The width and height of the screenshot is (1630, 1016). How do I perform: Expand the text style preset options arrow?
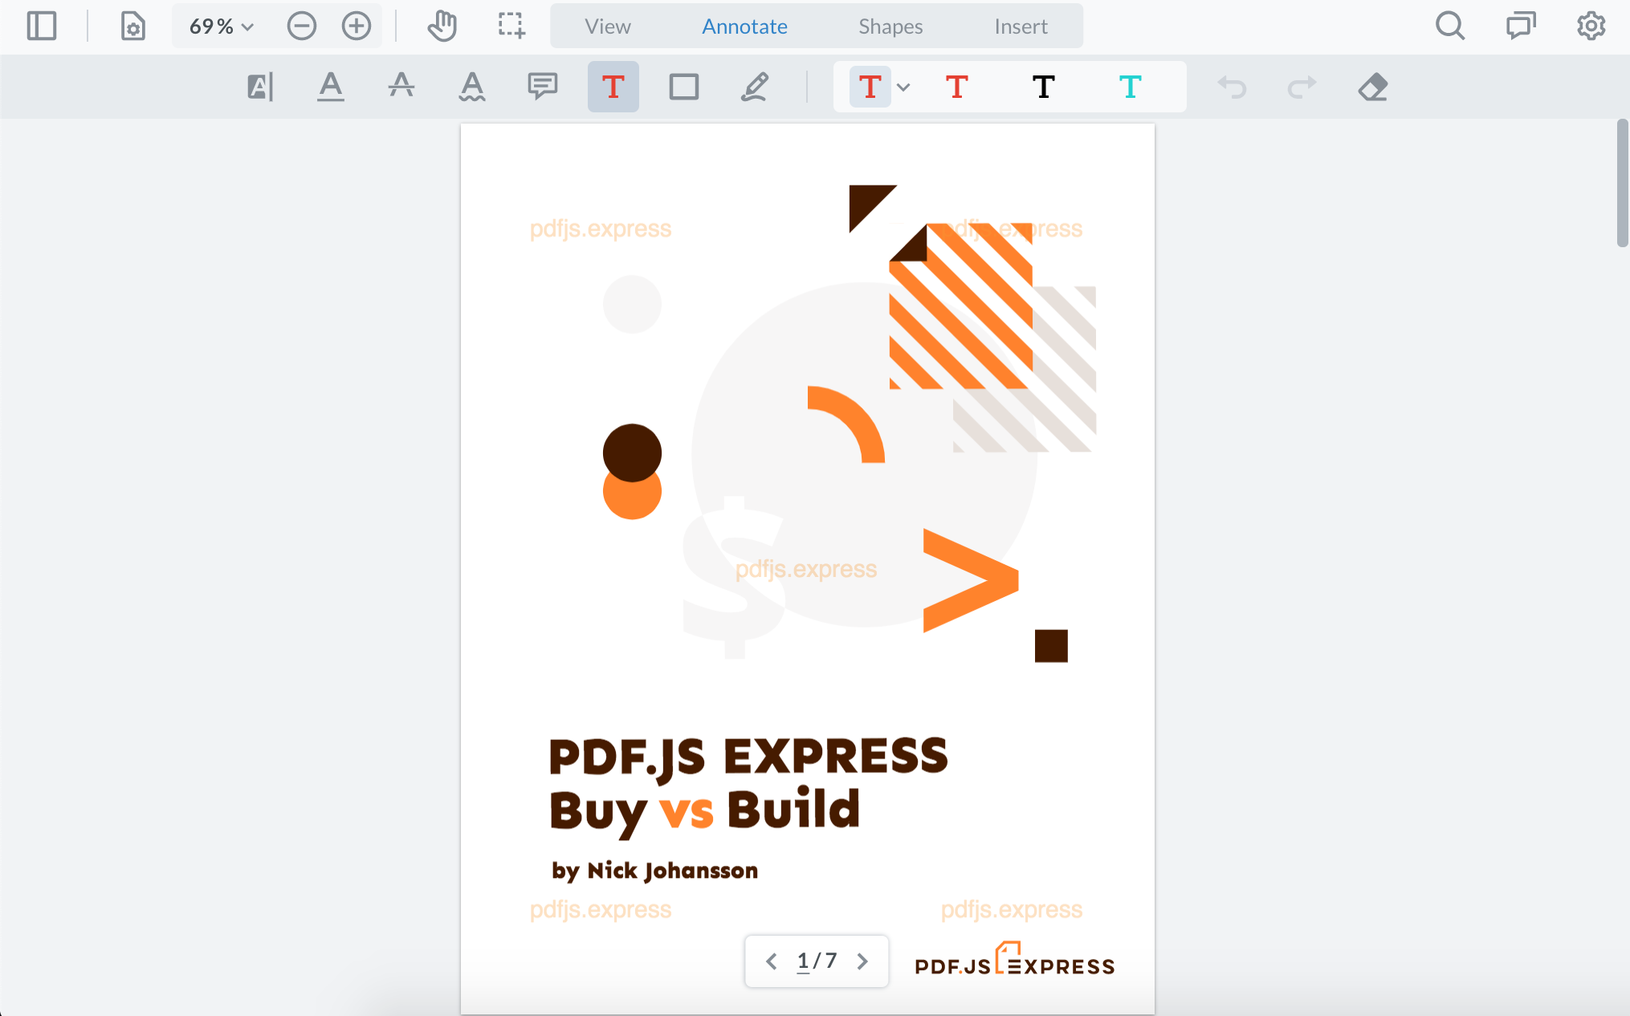pyautogui.click(x=903, y=87)
